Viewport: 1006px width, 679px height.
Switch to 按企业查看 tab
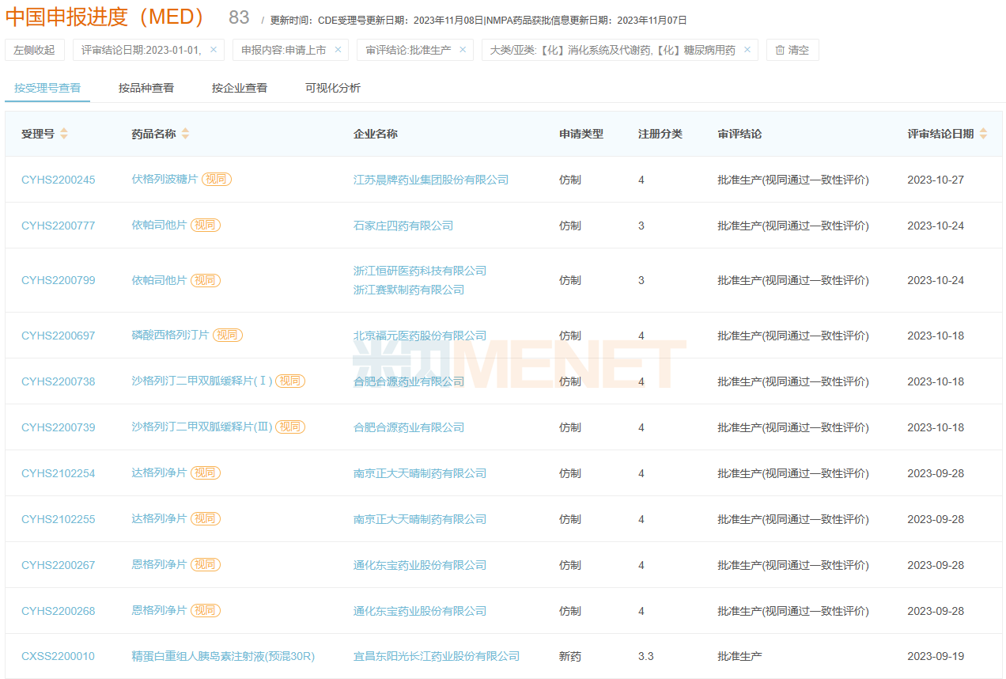(x=240, y=88)
